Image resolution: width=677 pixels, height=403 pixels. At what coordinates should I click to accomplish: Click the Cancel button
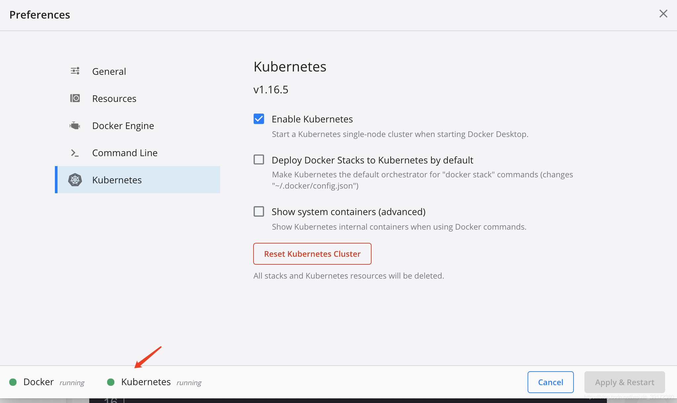550,382
